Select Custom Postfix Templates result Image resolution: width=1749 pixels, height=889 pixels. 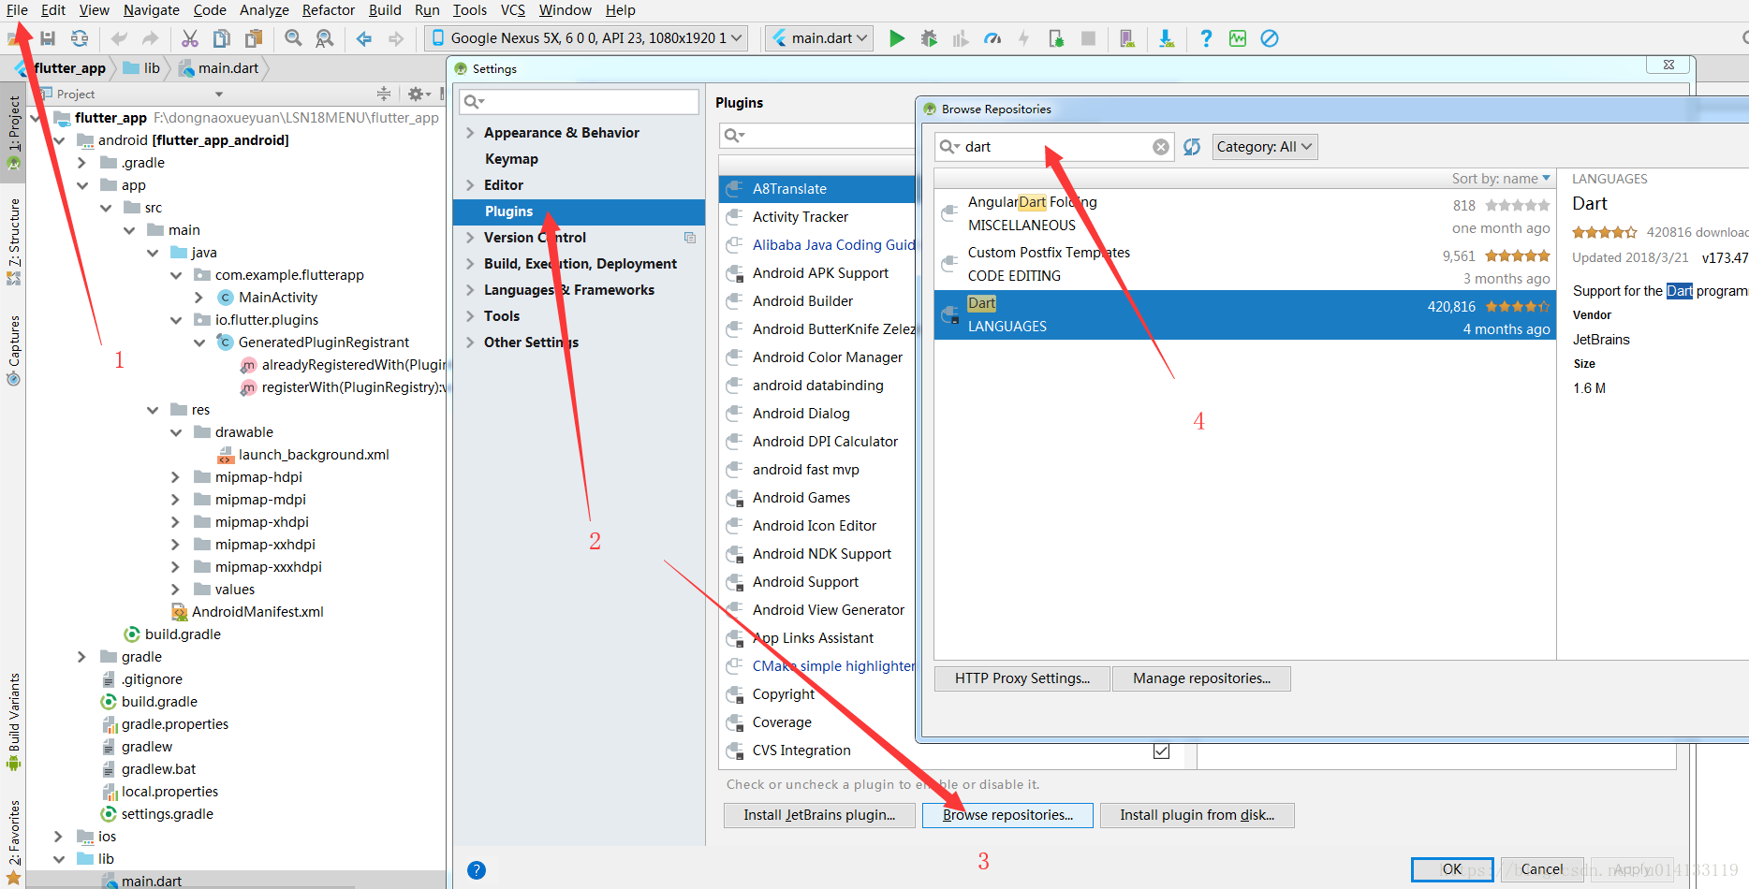click(1244, 265)
